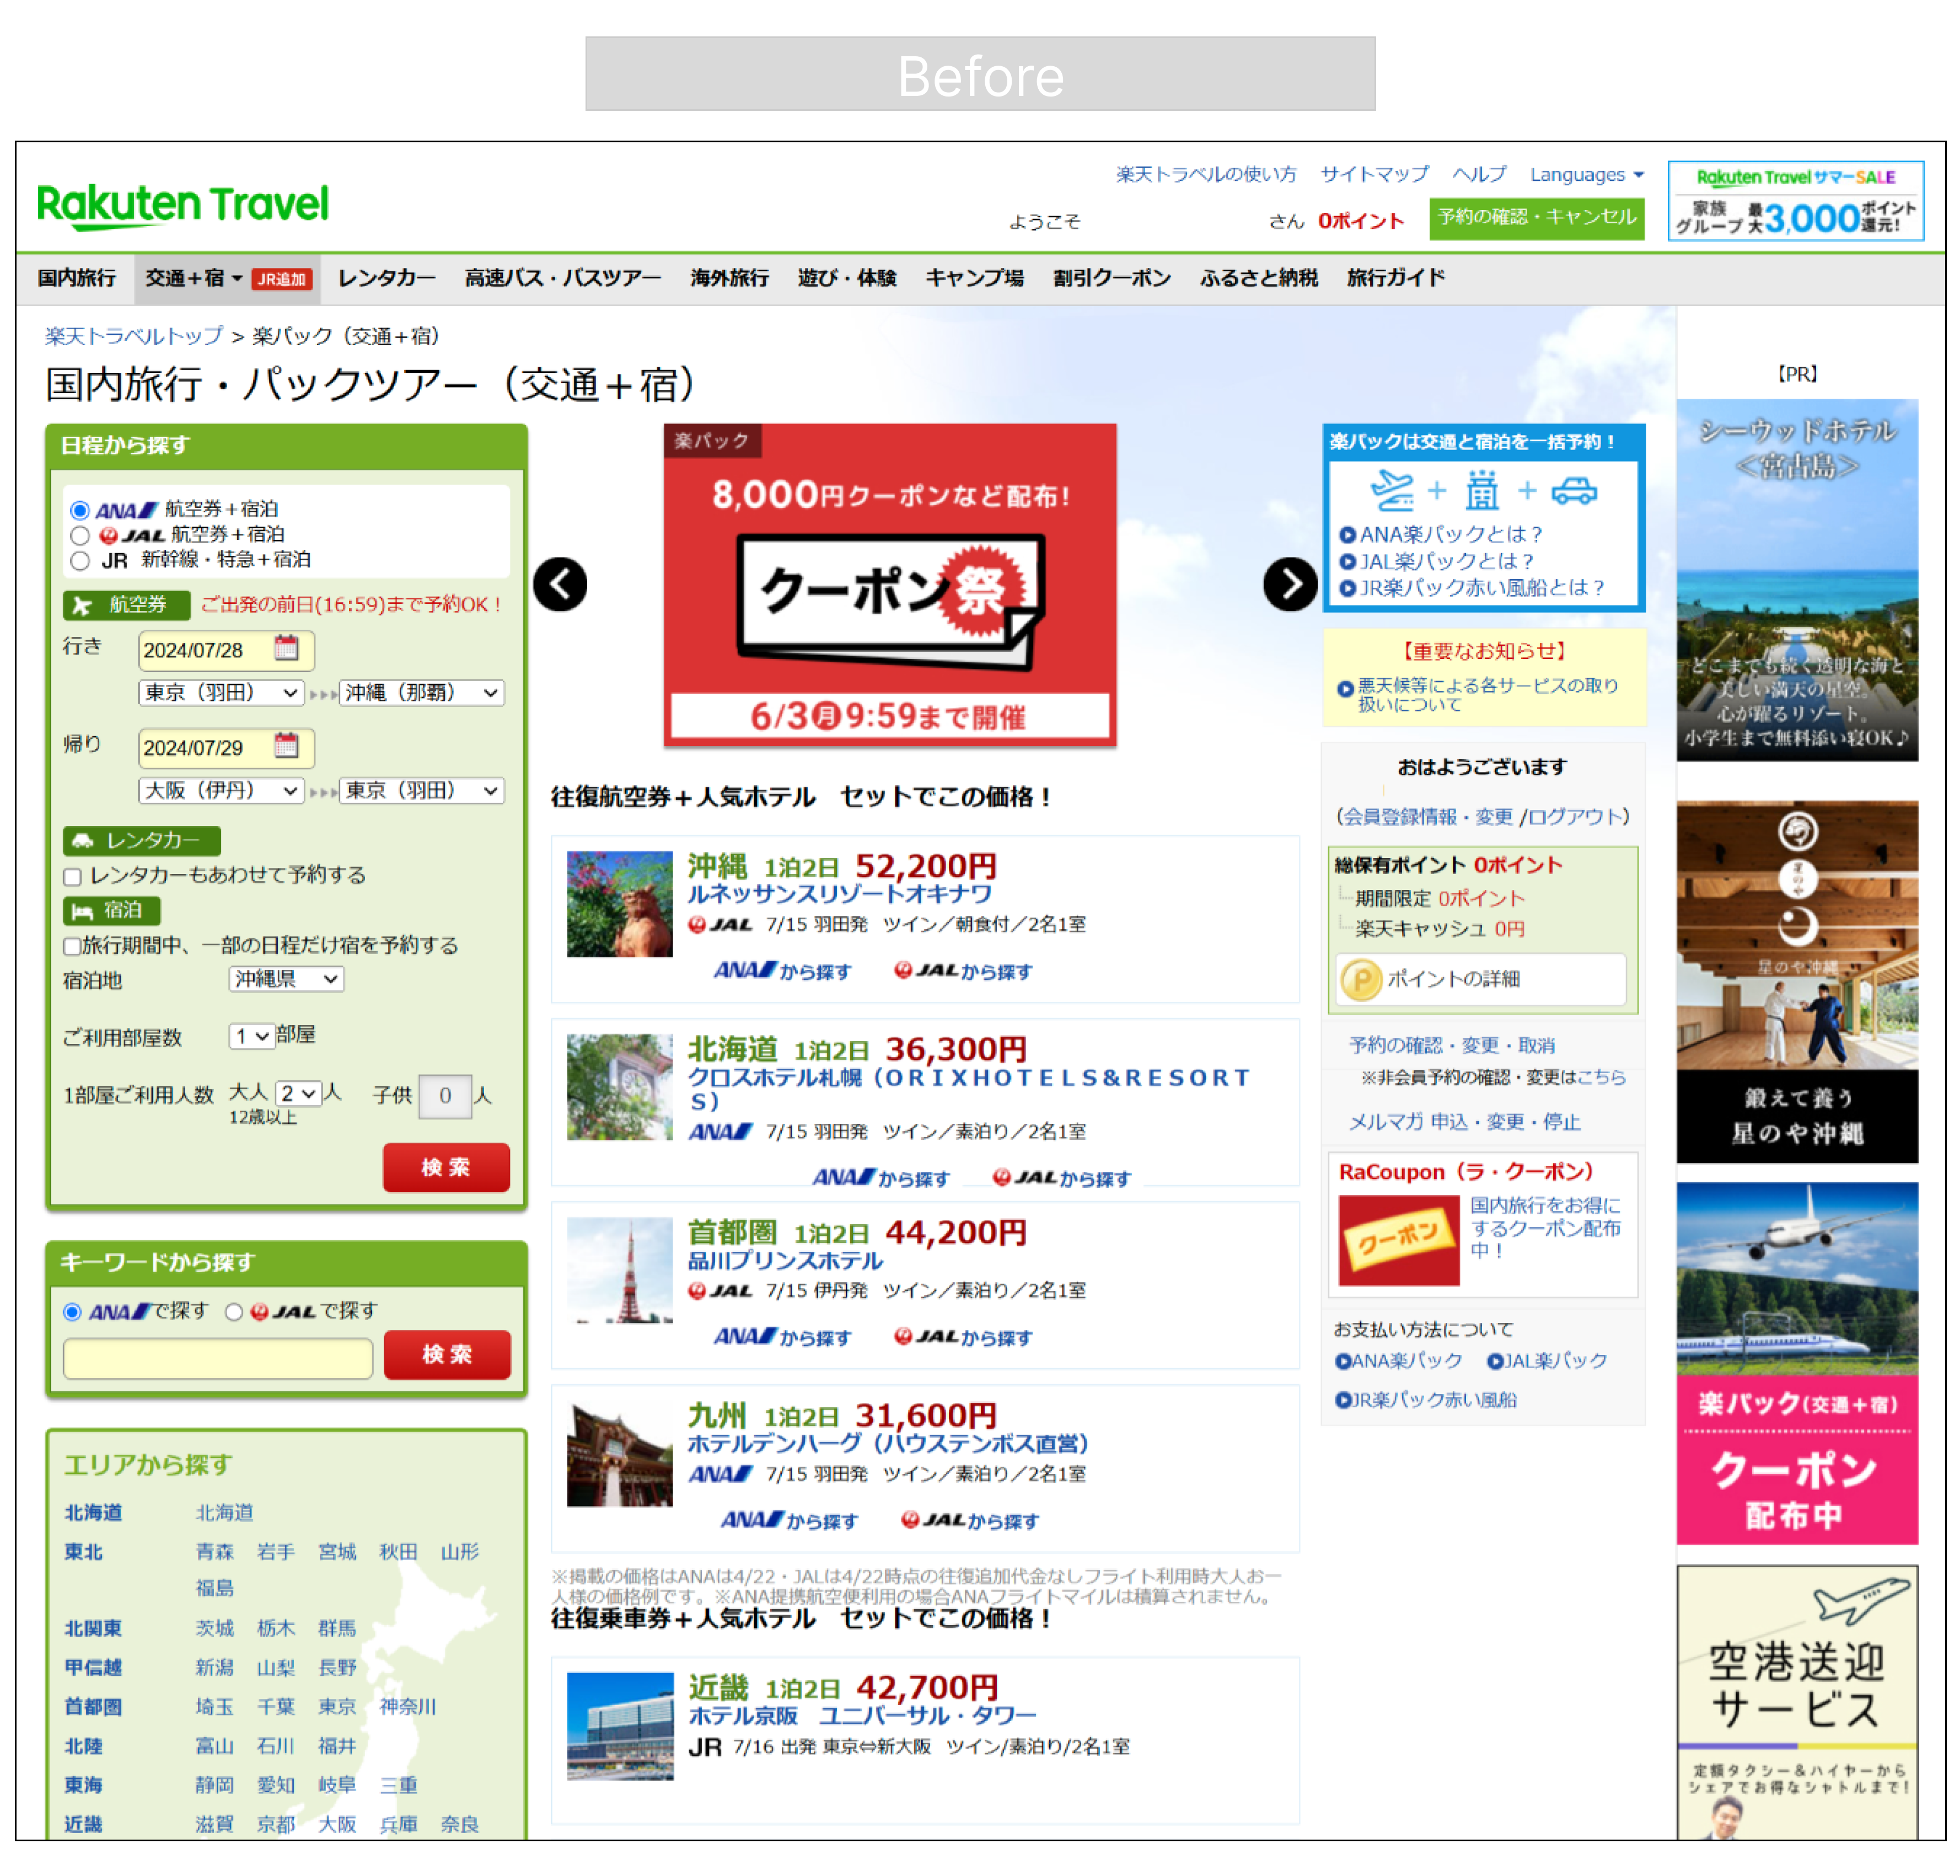The height and width of the screenshot is (1876, 1960).
Task: Open the 海外旅行 navigation menu item
Action: coord(729,278)
